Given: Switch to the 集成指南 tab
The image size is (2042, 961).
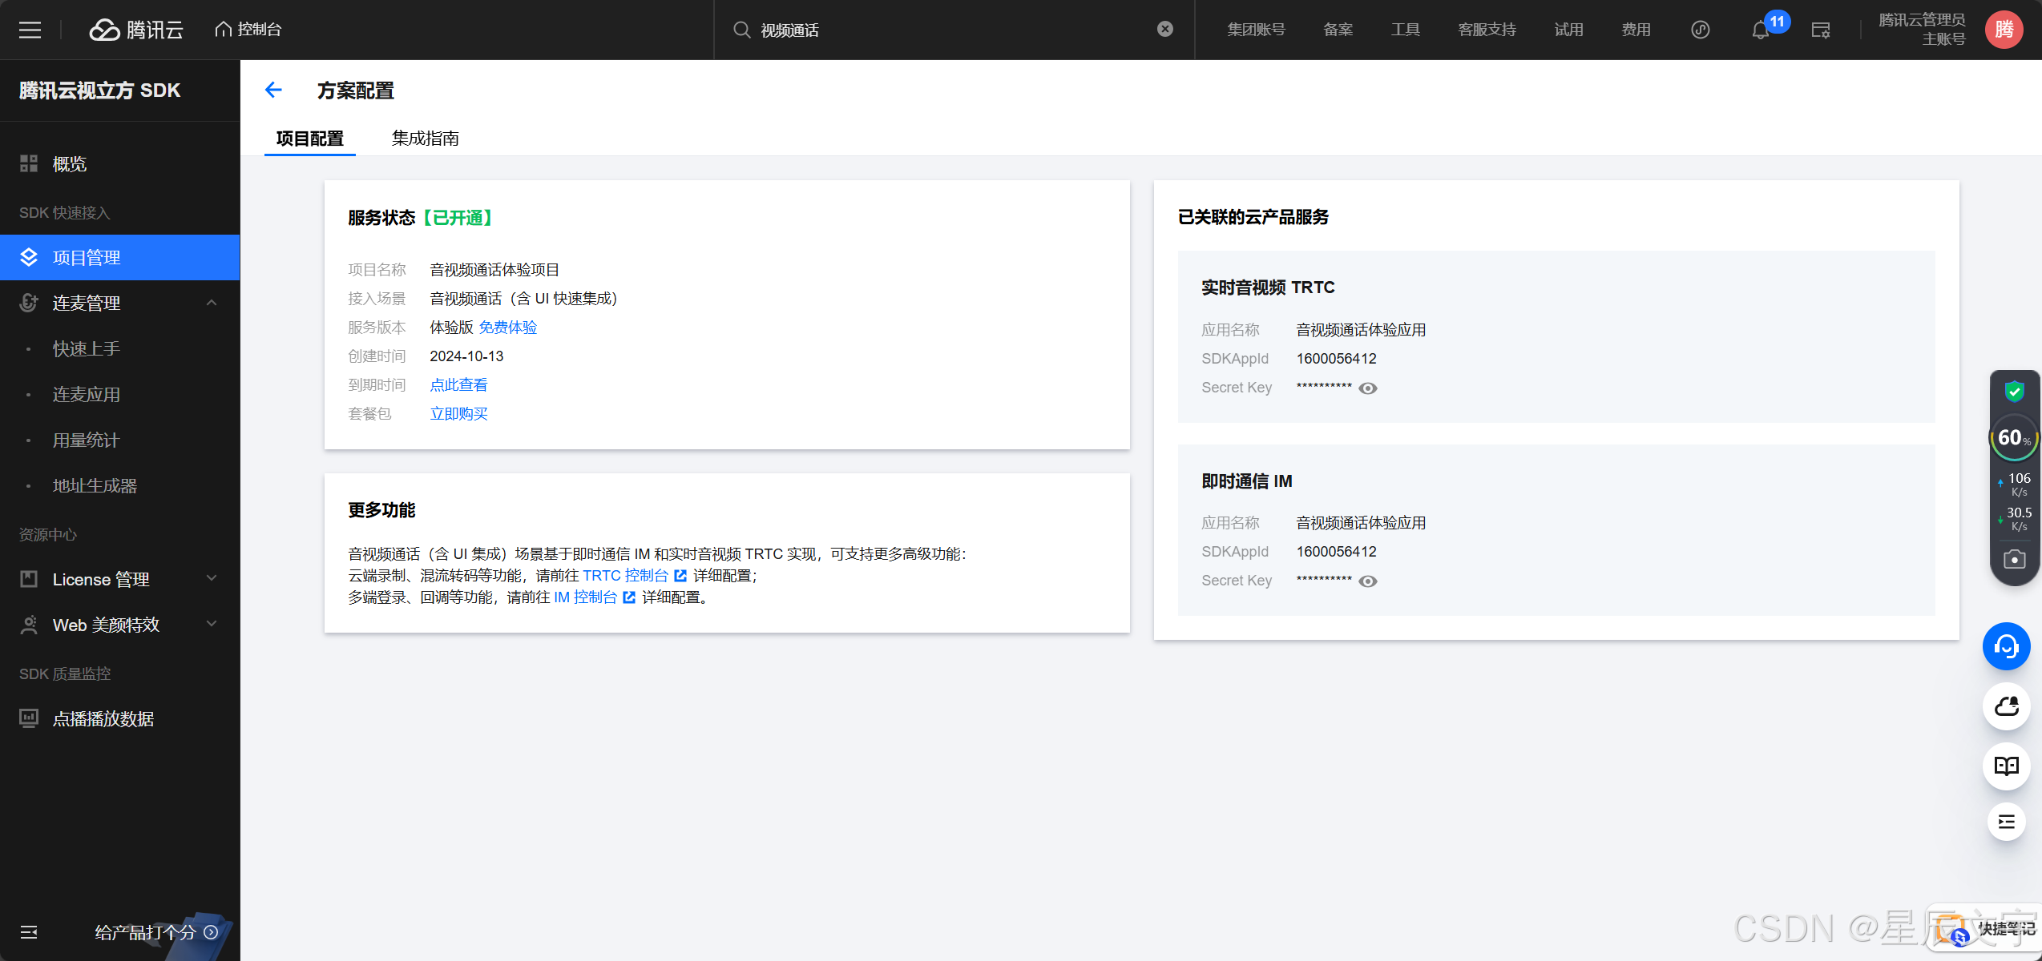Looking at the screenshot, I should (x=425, y=138).
